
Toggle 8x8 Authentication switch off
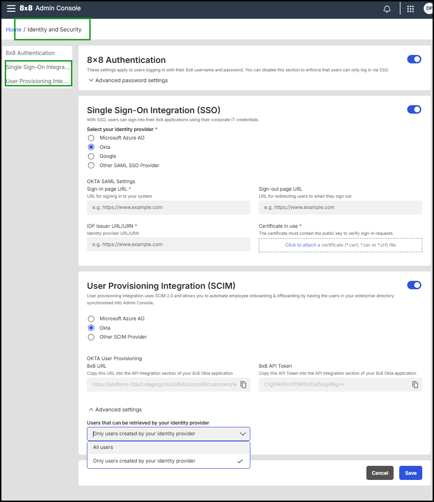point(414,59)
